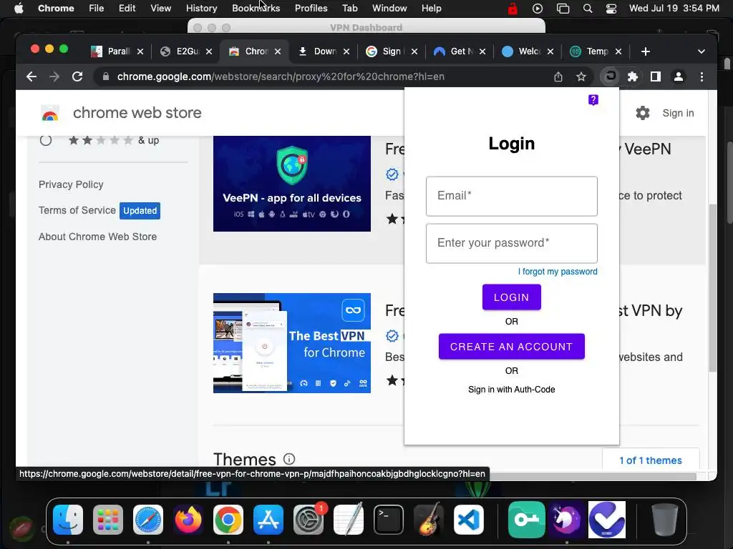Click the address bar URL
This screenshot has width=733, height=549.
(x=281, y=76)
